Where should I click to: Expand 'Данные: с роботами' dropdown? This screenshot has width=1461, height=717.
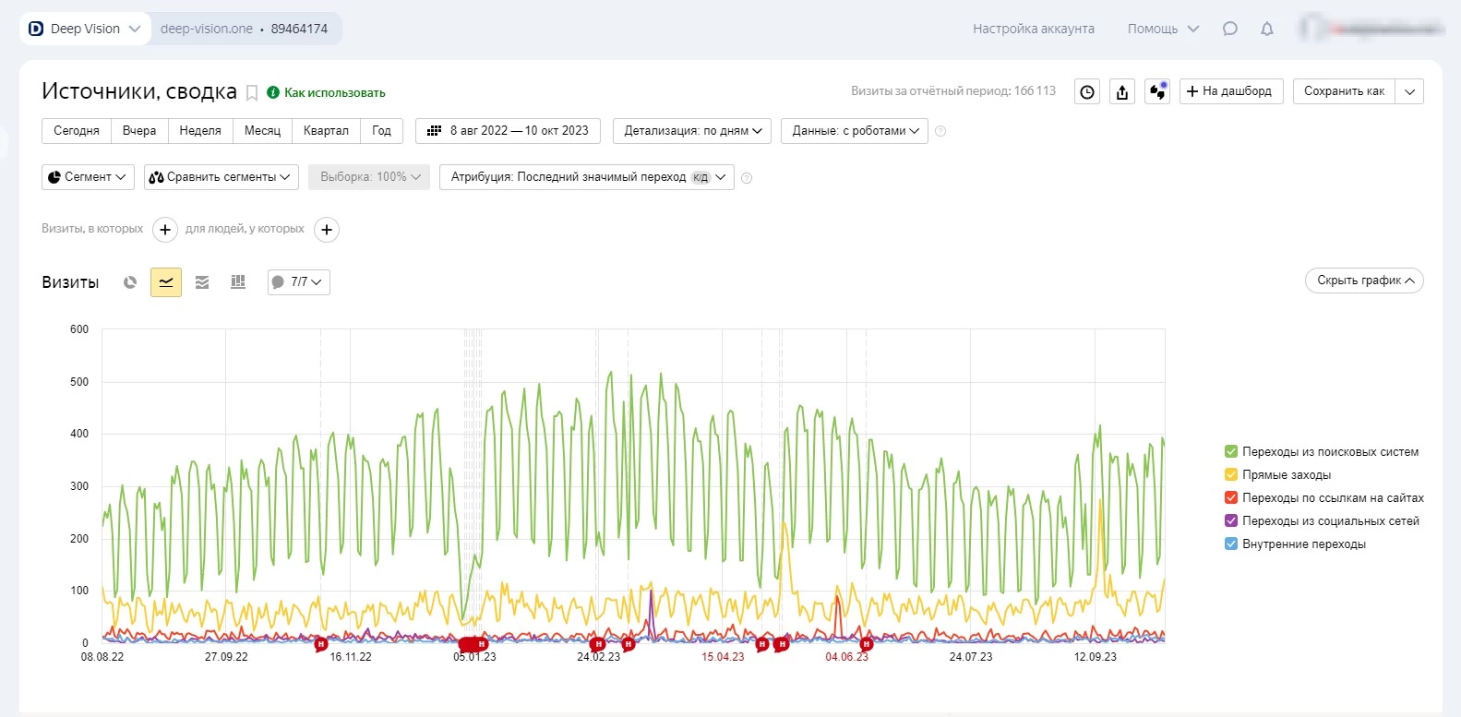click(x=855, y=131)
